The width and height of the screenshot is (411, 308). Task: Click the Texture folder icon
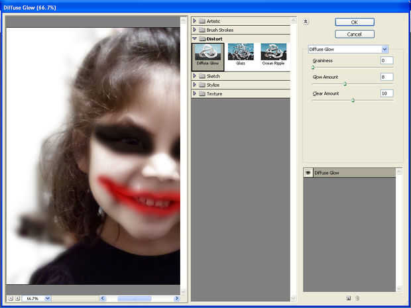(x=202, y=94)
